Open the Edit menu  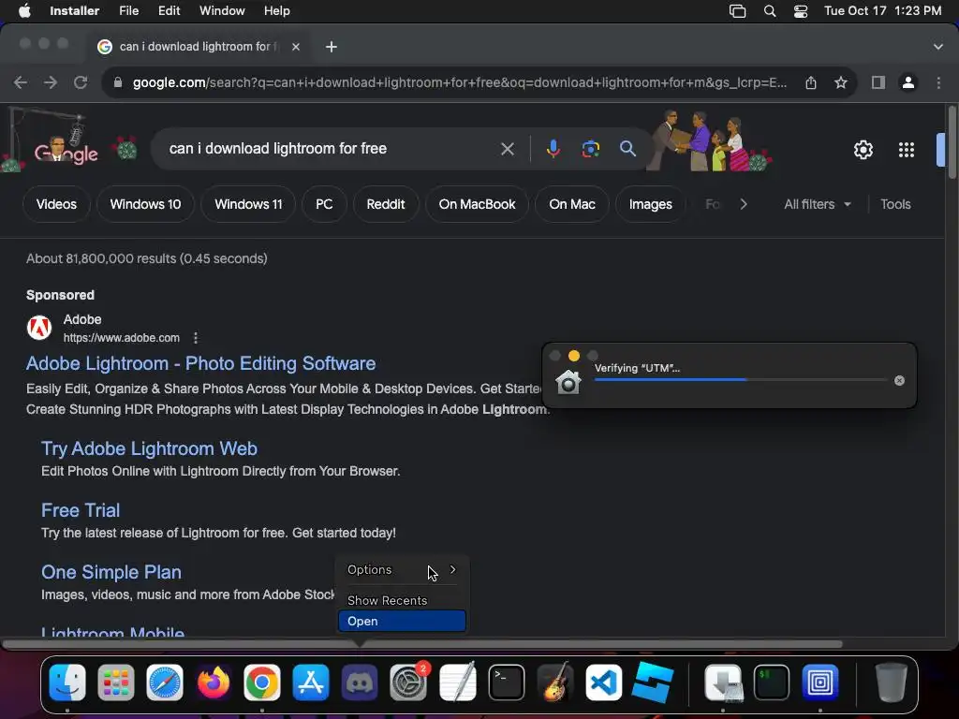(169, 11)
